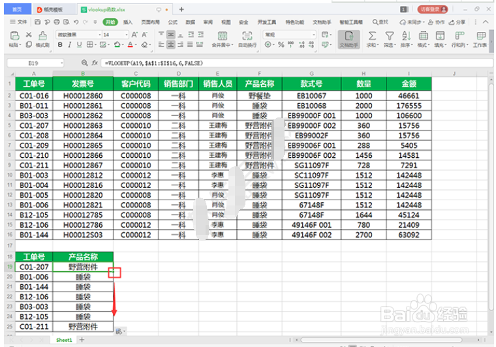Open the Review (审阅) tab

208,22
